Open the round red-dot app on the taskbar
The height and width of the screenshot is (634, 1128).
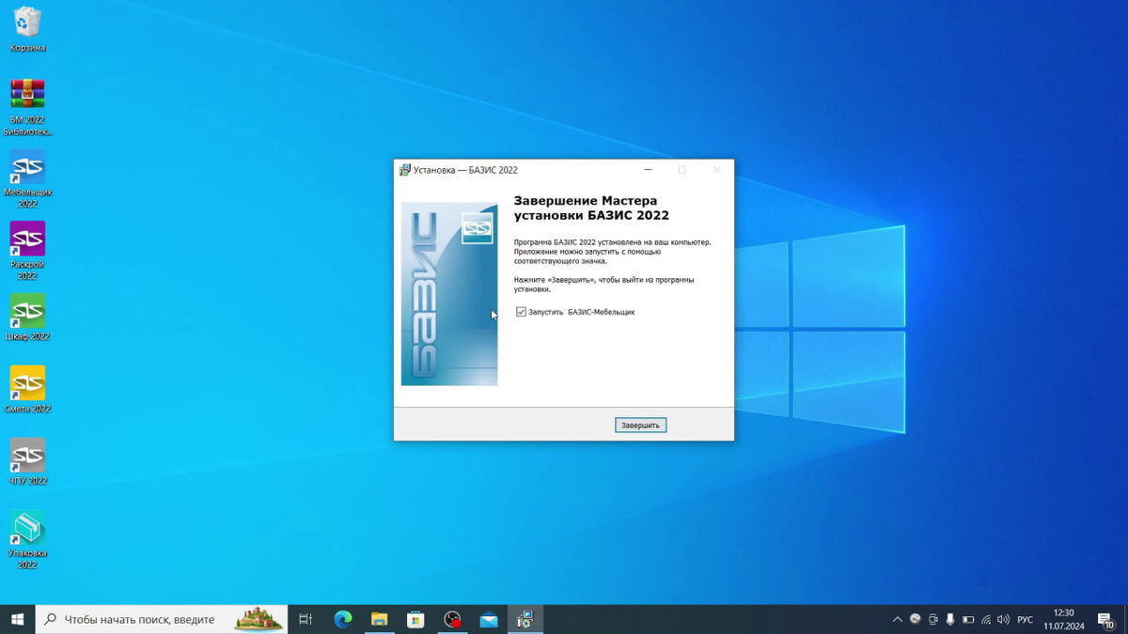click(452, 620)
